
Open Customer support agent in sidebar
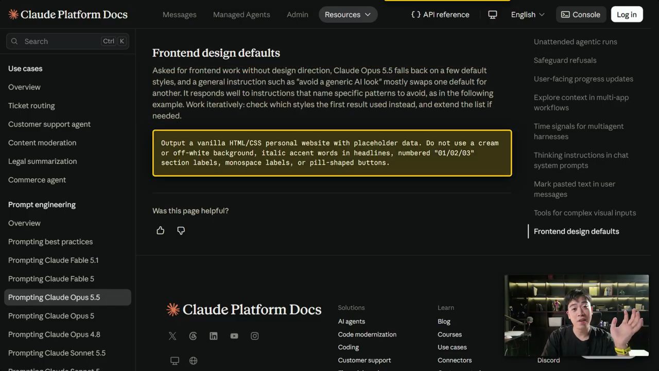coord(49,124)
